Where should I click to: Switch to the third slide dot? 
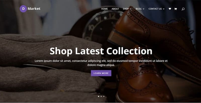tap(104, 96)
